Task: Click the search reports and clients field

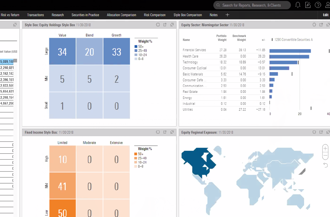Action: pyautogui.click(x=252, y=5)
